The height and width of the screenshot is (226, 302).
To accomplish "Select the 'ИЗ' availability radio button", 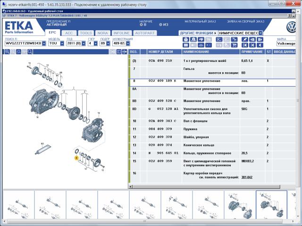I will [x=160, y=25].
